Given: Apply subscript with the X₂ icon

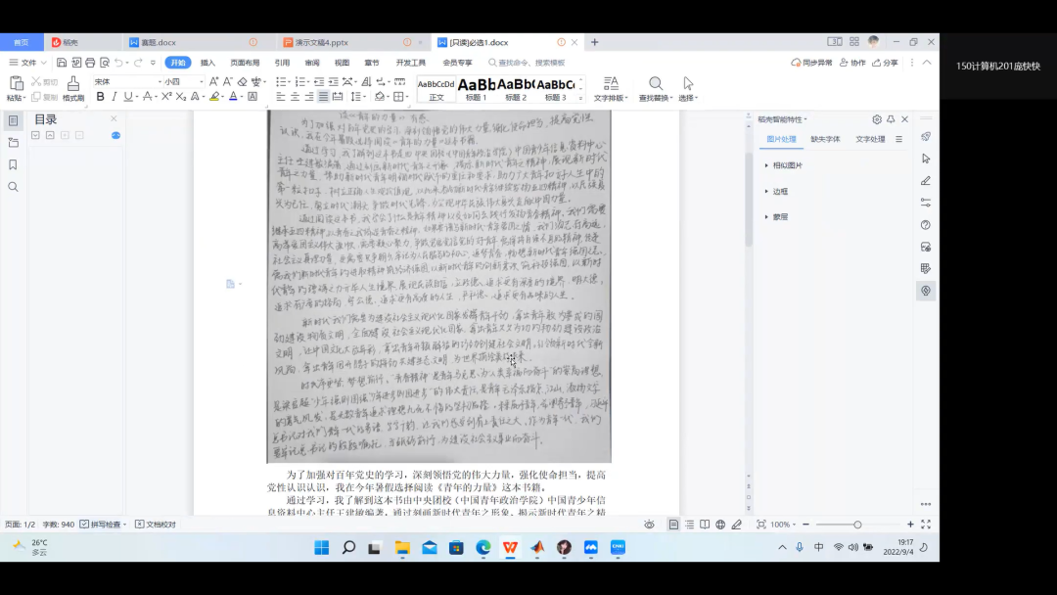Looking at the screenshot, I should pos(181,97).
